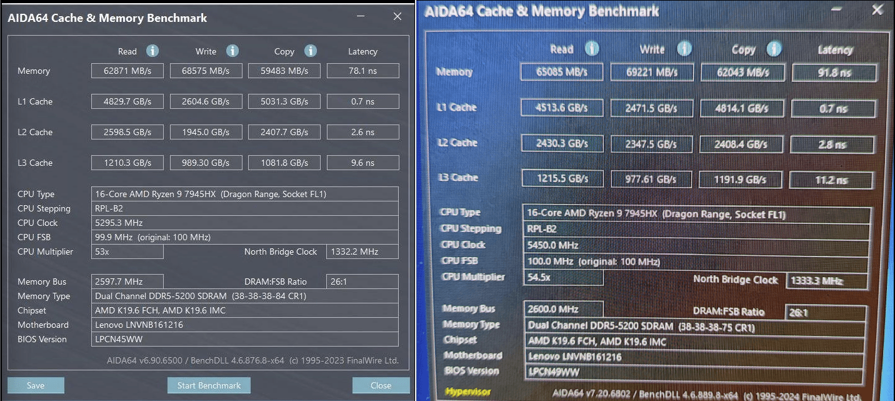Image resolution: width=895 pixels, height=401 pixels.
Task: Select L3 Cache Latency 11.2 ns field
Action: [832, 180]
